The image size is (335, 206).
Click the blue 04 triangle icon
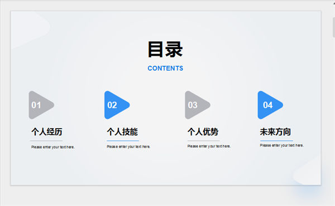(x=270, y=105)
